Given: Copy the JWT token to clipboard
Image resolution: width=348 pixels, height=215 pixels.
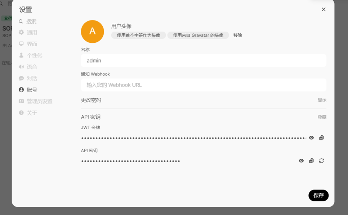Looking at the screenshot, I should [321, 137].
